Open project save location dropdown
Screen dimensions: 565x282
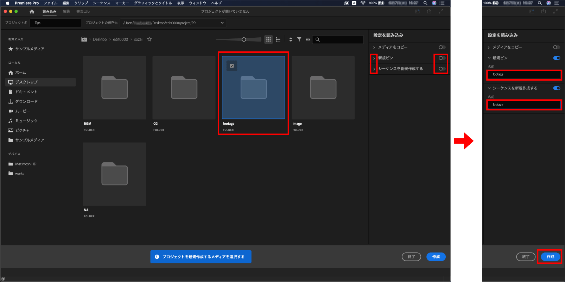(173, 23)
